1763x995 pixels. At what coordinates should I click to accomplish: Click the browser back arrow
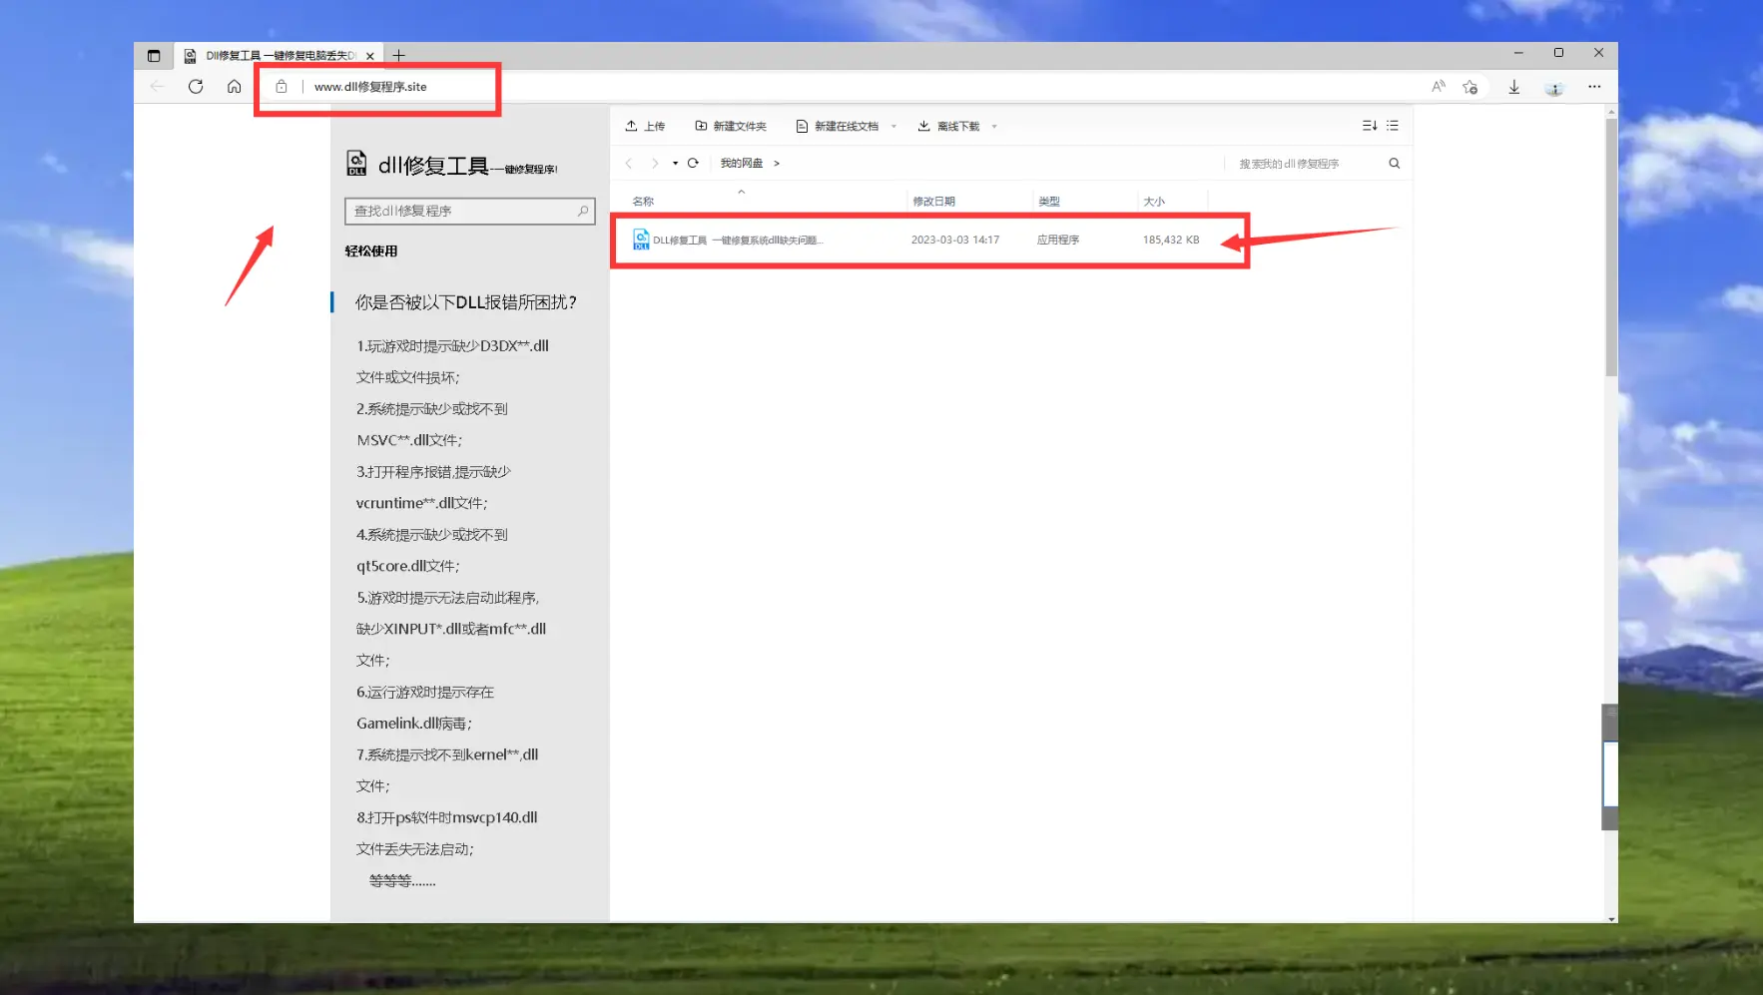157,87
